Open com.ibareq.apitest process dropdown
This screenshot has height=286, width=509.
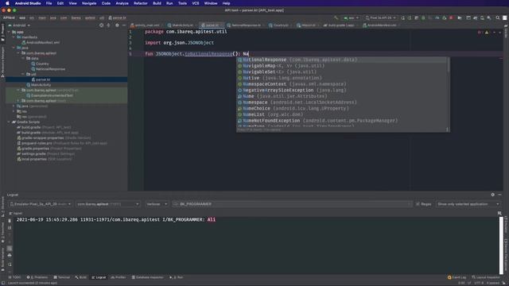coord(108,204)
